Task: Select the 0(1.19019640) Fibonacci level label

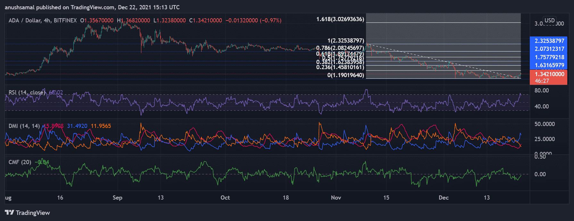Action: point(345,75)
